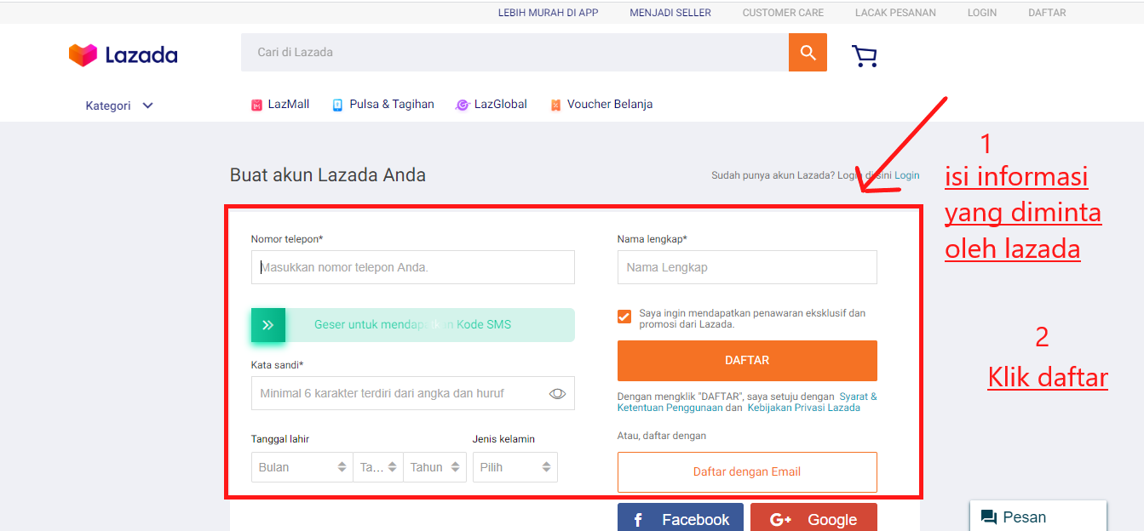This screenshot has width=1144, height=531.
Task: Open the Bulan month dropdown
Action: point(302,467)
